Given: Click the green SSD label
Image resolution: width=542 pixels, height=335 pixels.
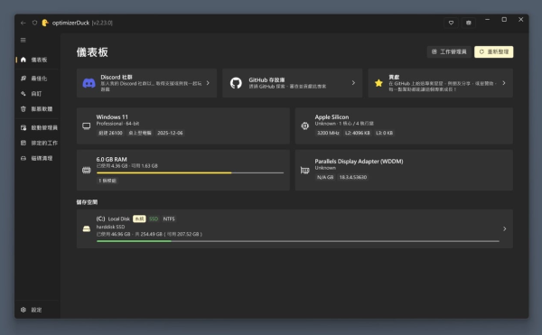Looking at the screenshot, I should 154,219.
